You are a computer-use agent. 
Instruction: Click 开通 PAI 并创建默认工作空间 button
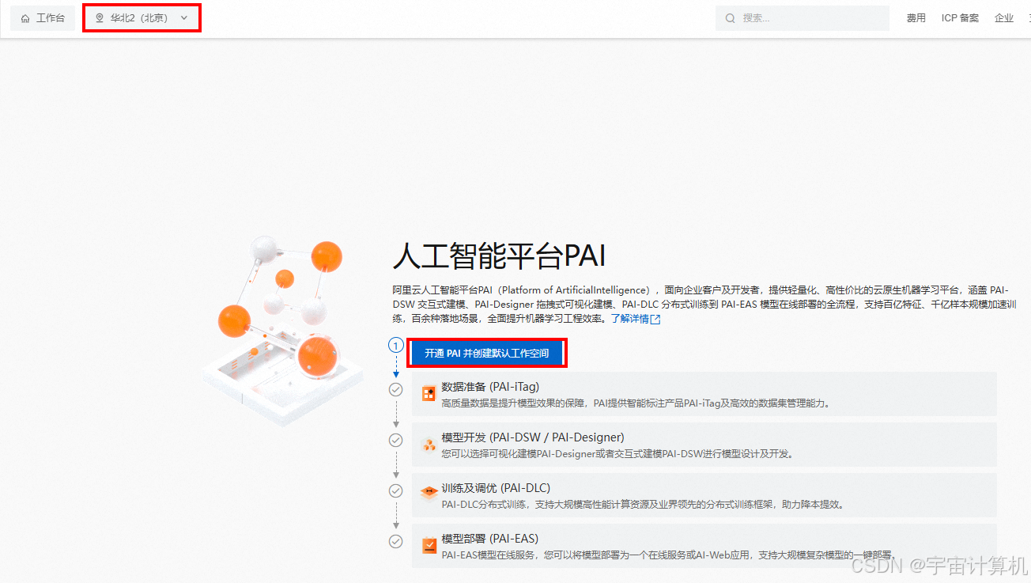tap(487, 353)
